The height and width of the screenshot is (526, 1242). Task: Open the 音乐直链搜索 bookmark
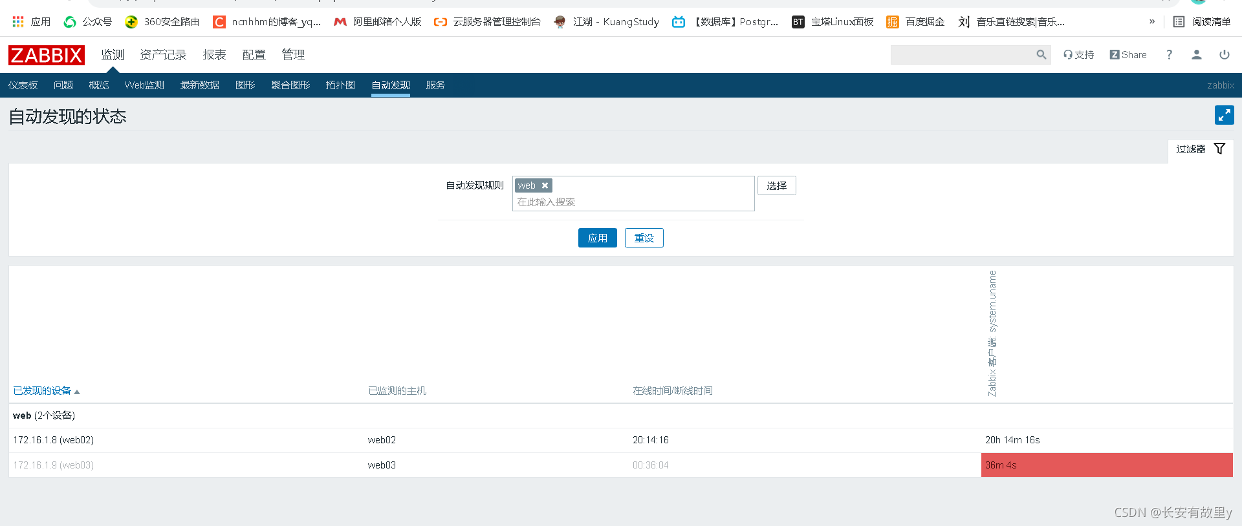pyautogui.click(x=1011, y=21)
